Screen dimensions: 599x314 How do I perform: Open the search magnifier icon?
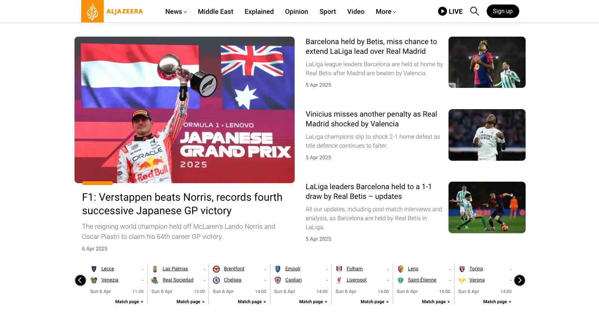click(x=474, y=11)
